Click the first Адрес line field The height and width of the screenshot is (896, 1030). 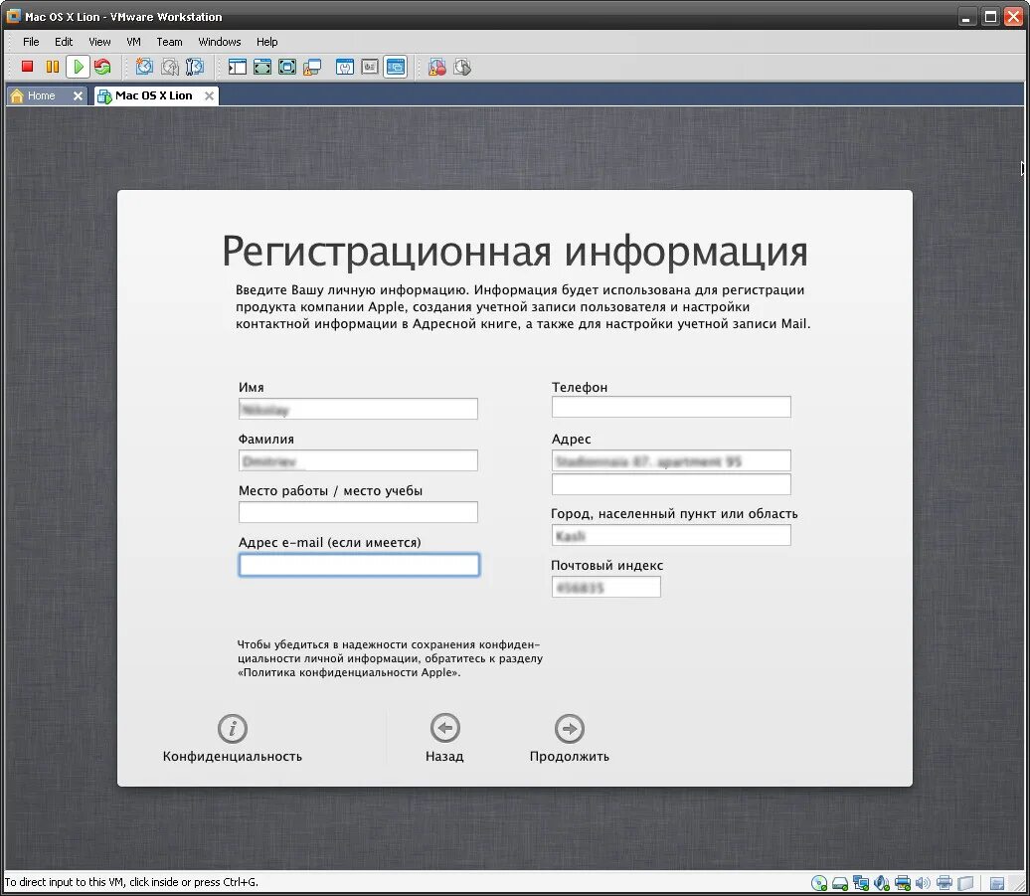tap(671, 460)
